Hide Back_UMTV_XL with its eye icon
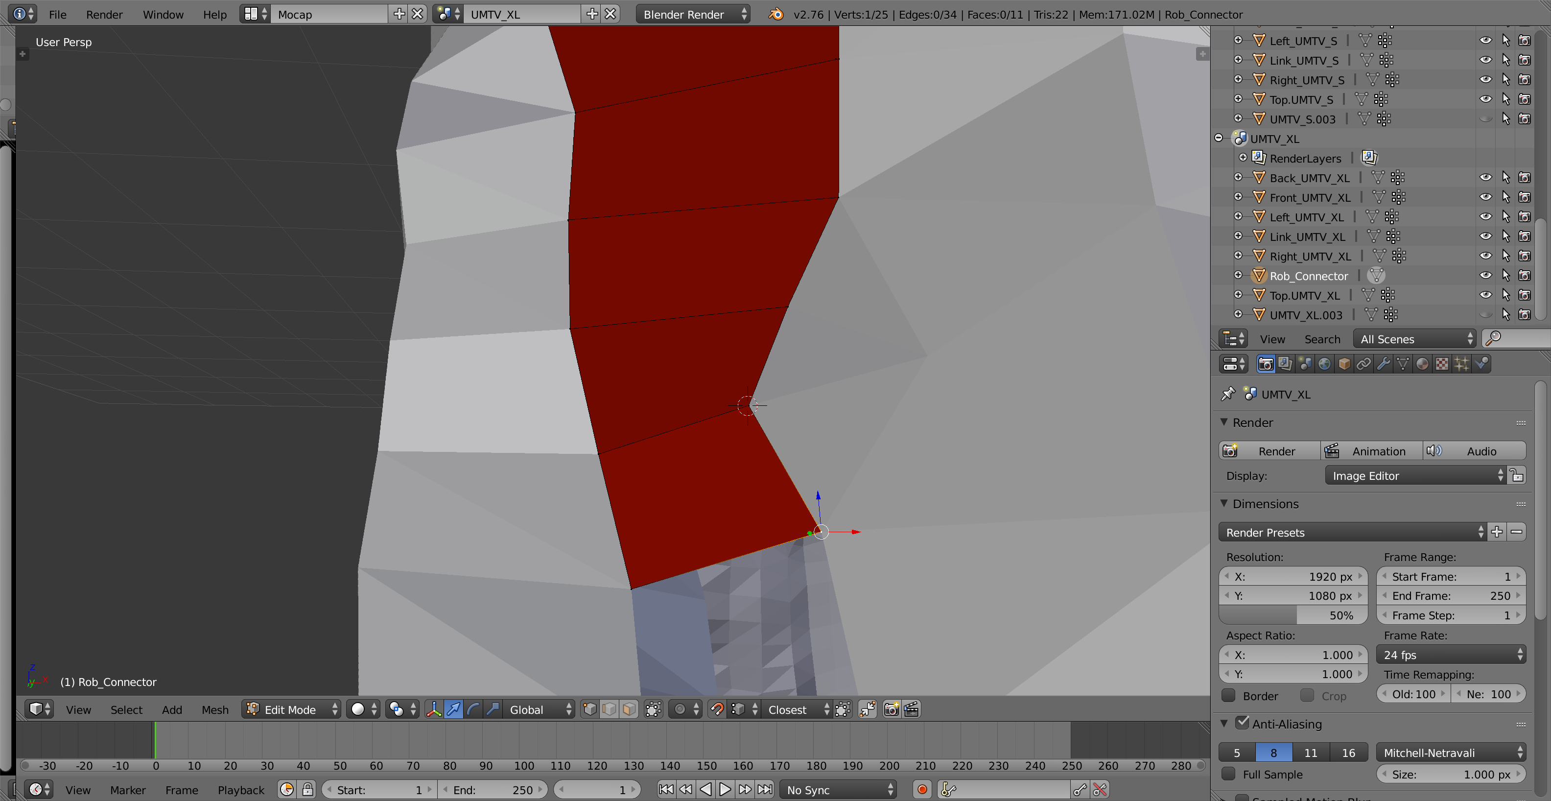Viewport: 1551px width, 801px height. coord(1485,178)
